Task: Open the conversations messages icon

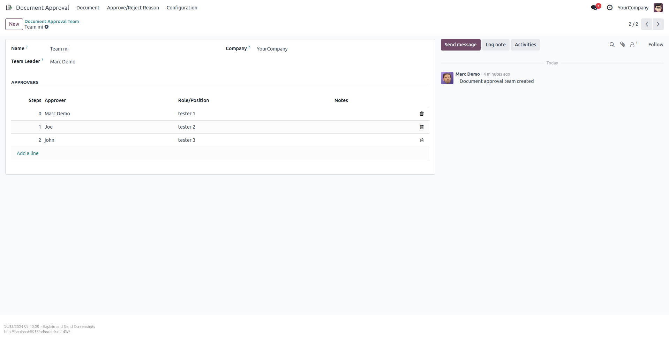Action: click(x=594, y=7)
